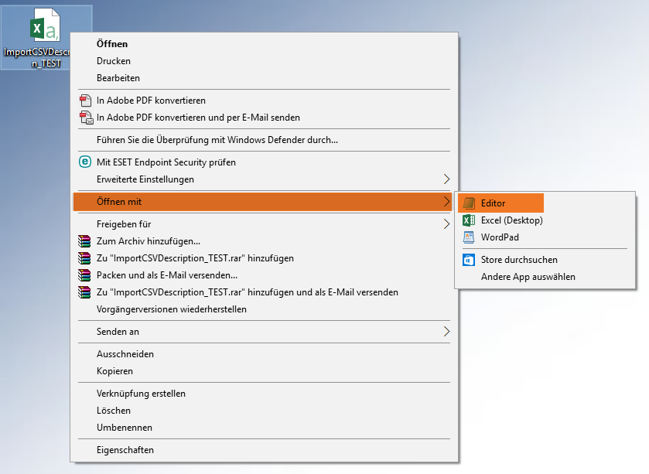This screenshot has width=649, height=474.
Task: Open 'Erweiterte Einstellungen' entry
Action: click(x=265, y=179)
